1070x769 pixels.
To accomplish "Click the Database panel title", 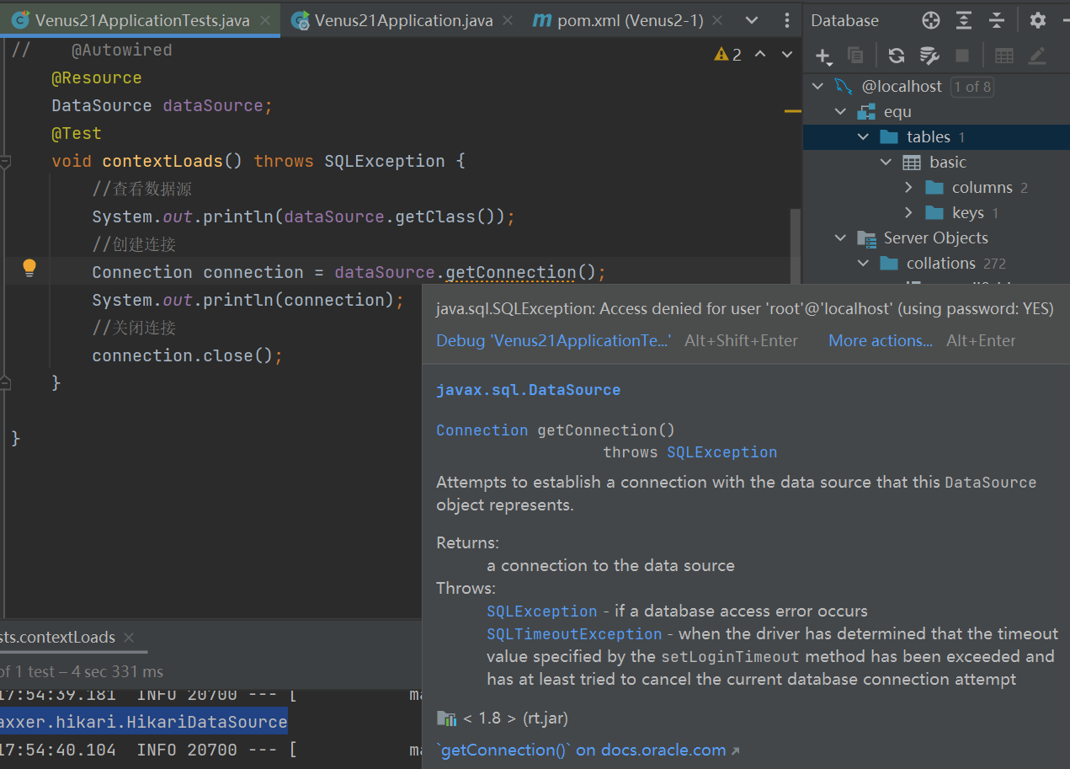I will (x=844, y=20).
